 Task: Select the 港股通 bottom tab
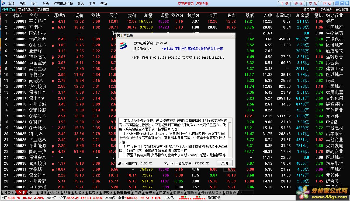click(x=231, y=192)
